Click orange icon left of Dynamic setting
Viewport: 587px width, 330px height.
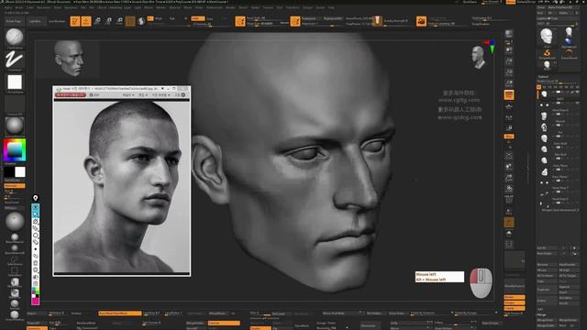coord(295,21)
